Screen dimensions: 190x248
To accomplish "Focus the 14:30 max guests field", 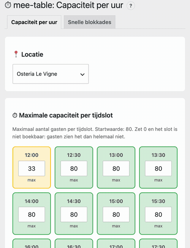I will pos(74,214).
